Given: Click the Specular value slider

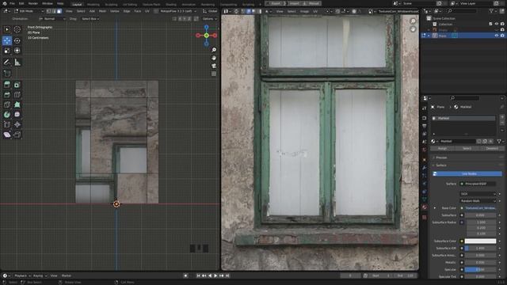Looking at the screenshot, I should (480, 269).
